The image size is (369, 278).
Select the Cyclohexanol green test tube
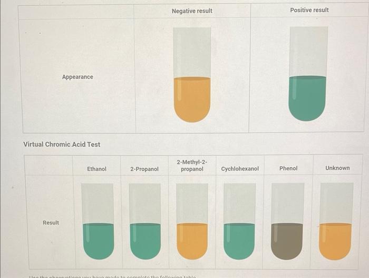(239, 221)
